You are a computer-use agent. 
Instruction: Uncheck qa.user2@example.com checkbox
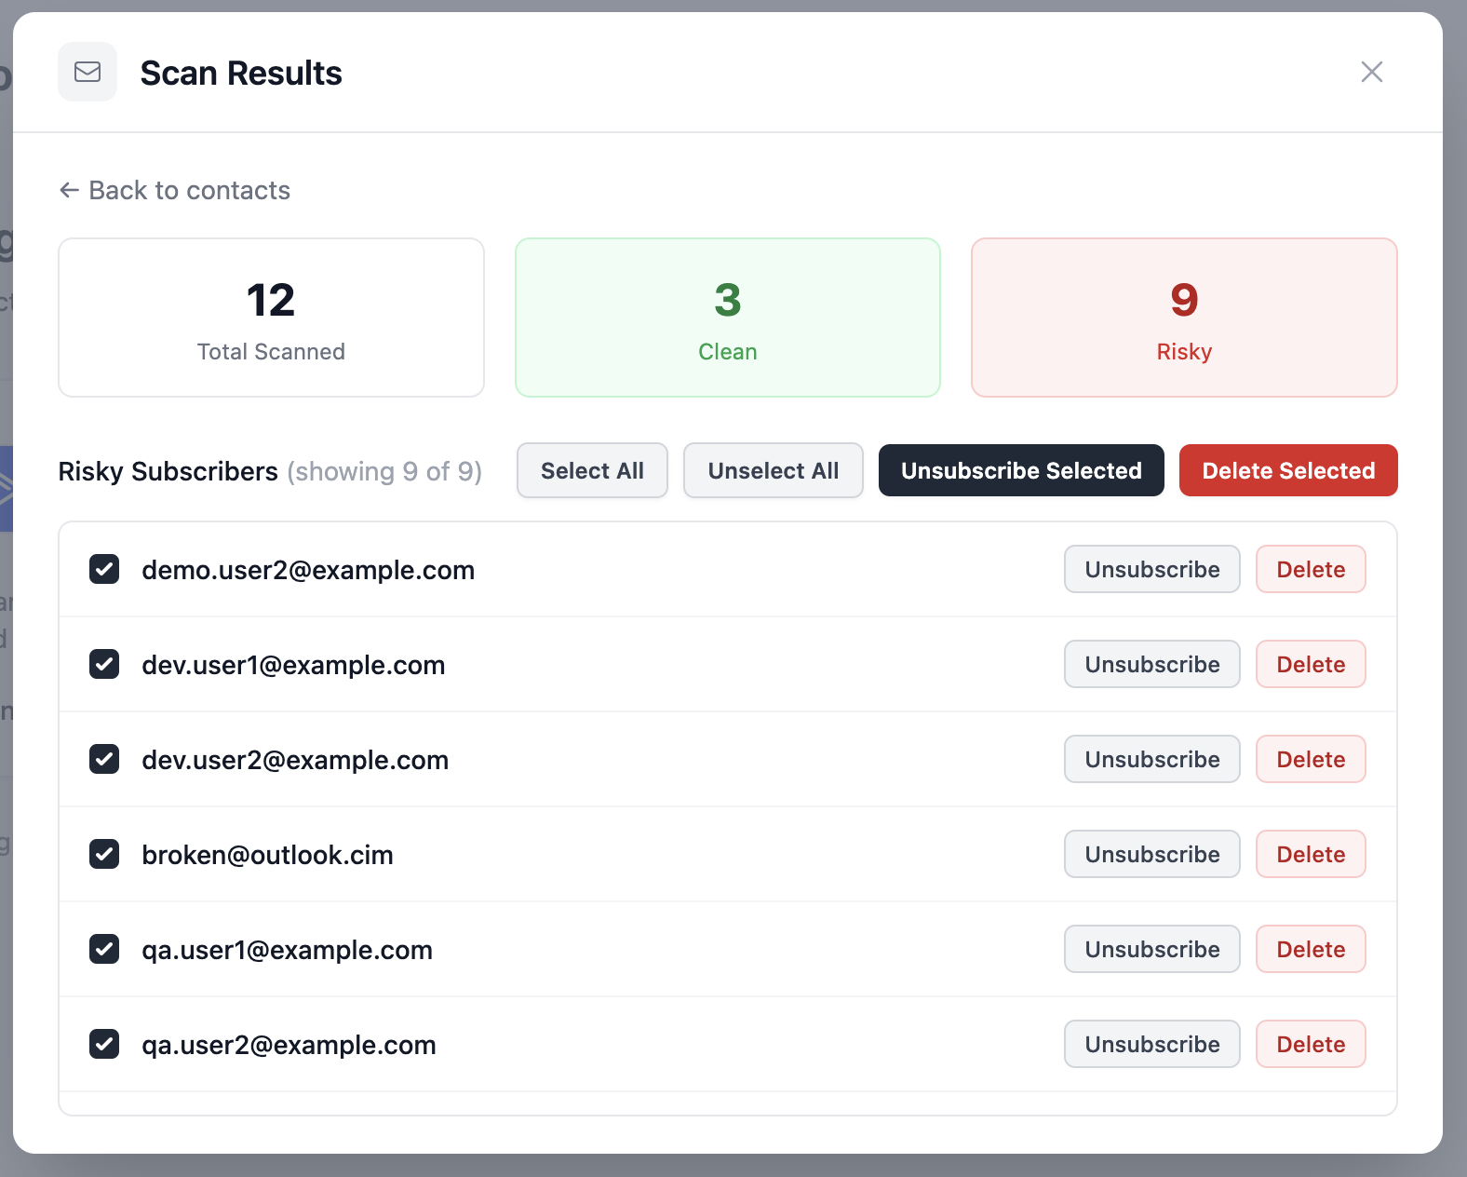pyautogui.click(x=104, y=1044)
